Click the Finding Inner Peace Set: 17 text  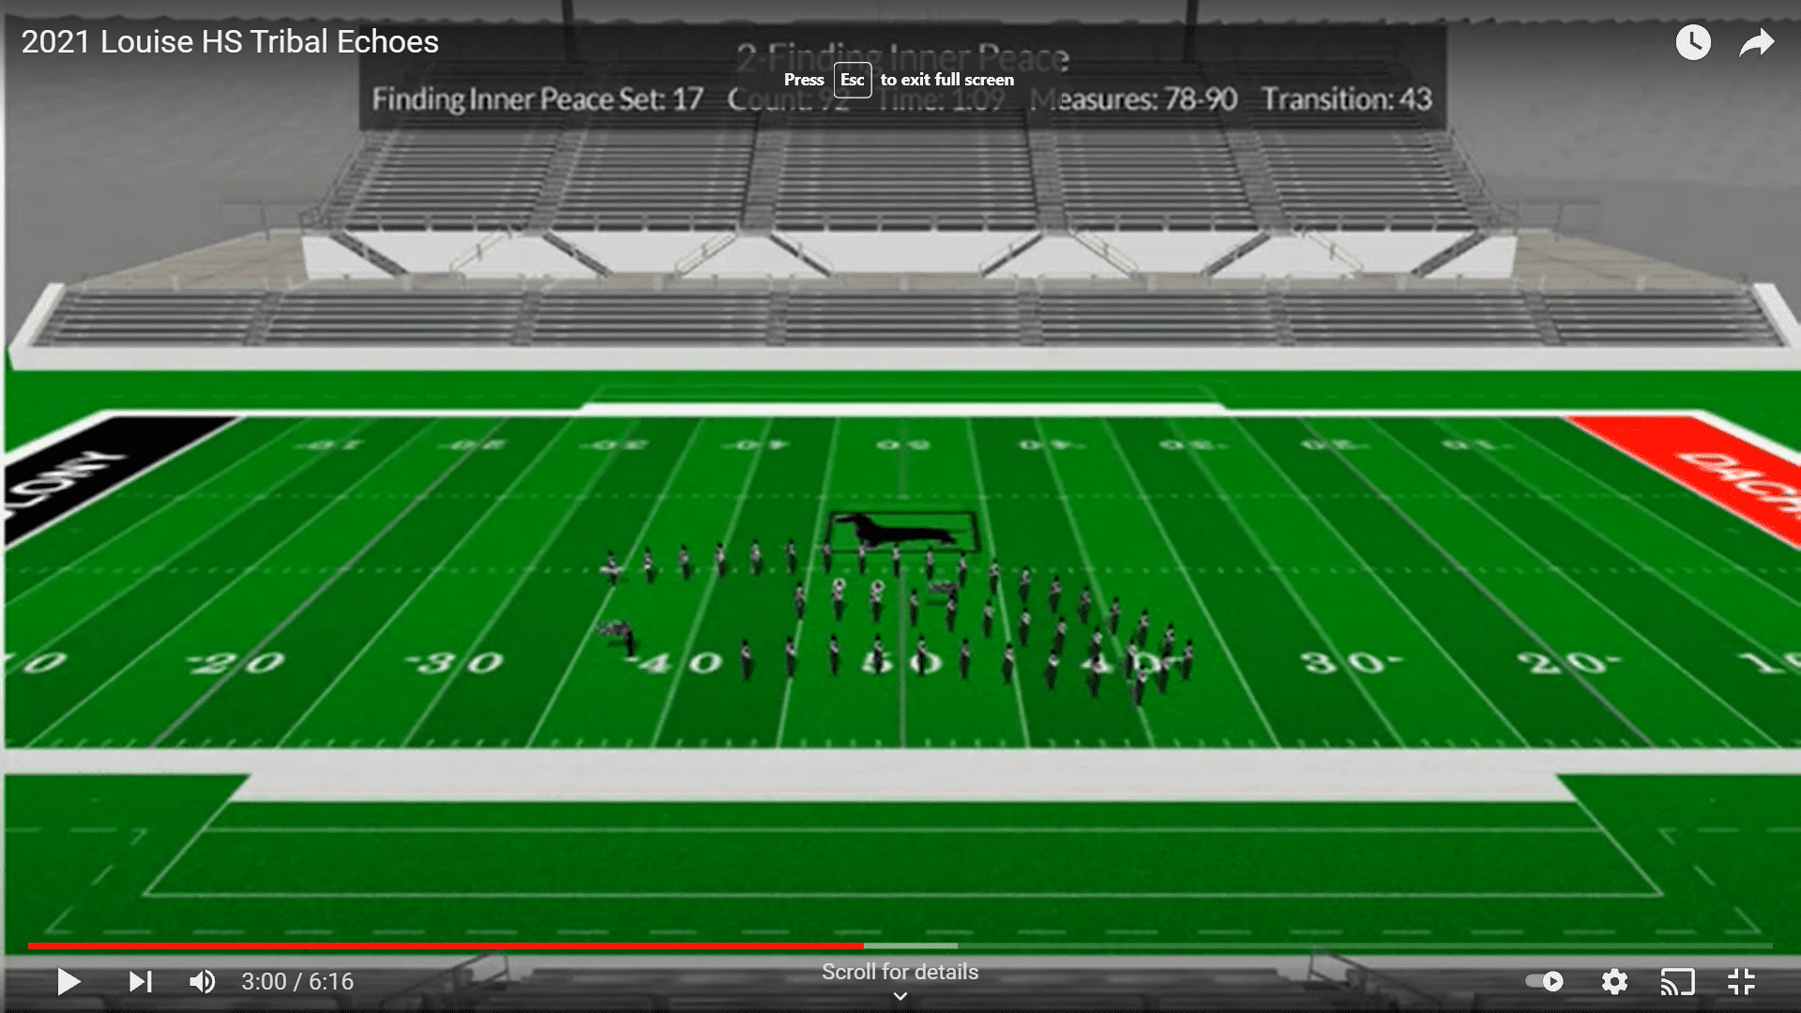[537, 98]
